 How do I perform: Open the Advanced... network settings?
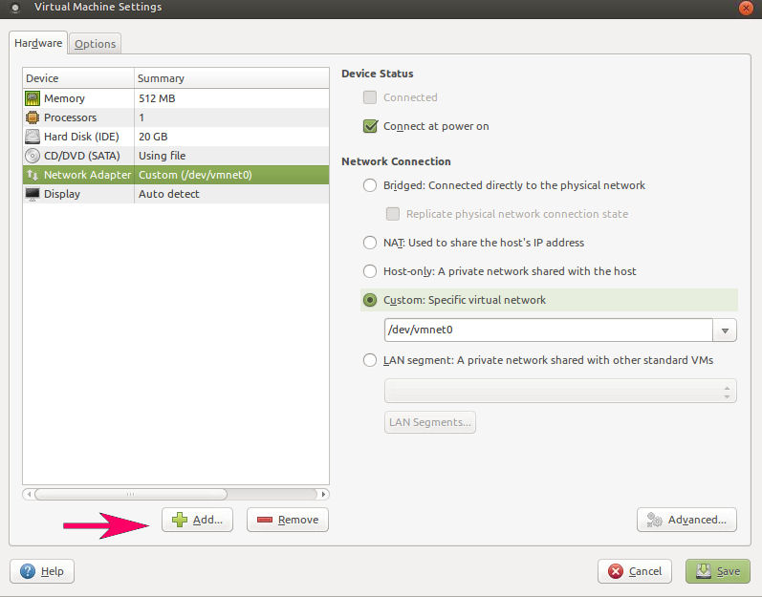click(x=686, y=520)
